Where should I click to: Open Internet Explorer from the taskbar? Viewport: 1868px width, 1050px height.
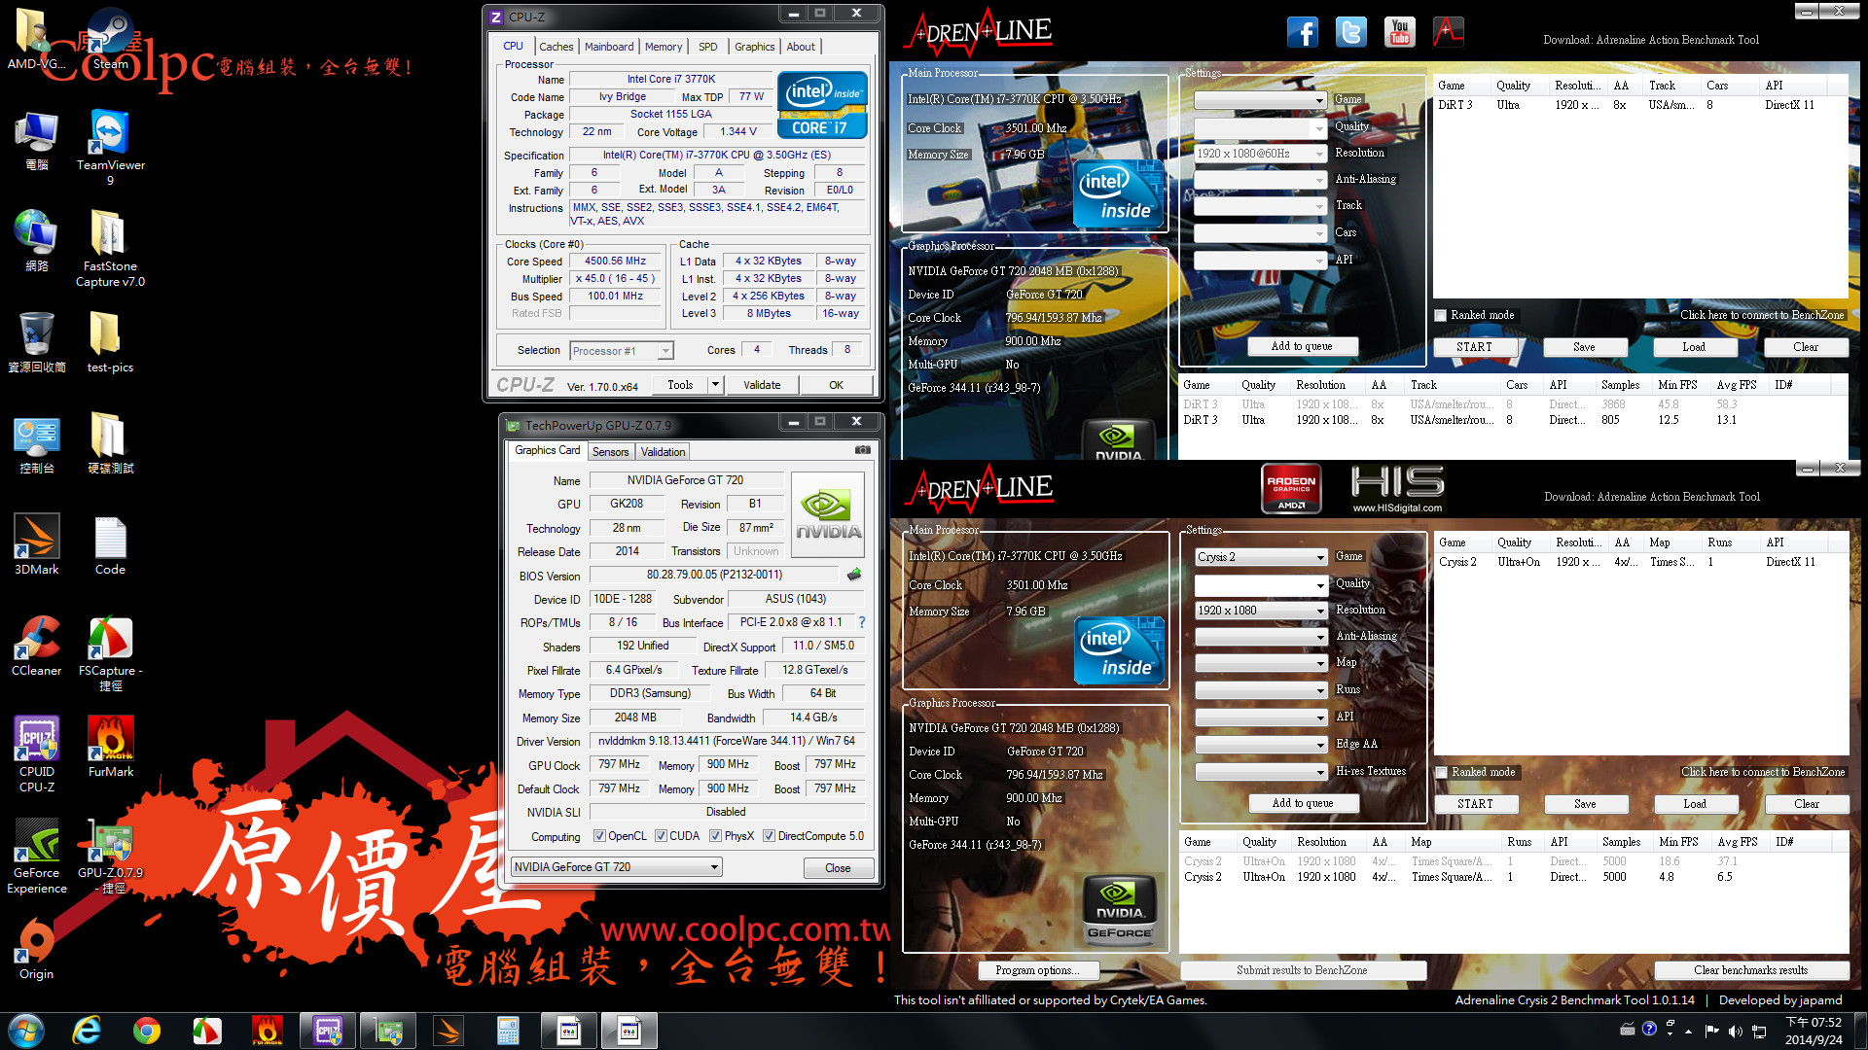(x=87, y=1031)
